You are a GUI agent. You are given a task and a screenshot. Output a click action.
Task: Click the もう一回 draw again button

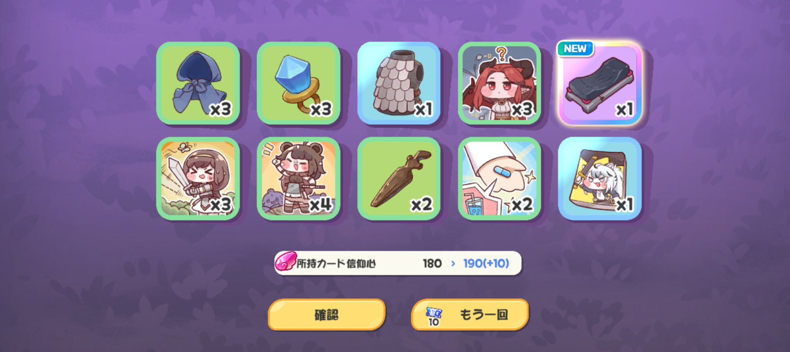(x=470, y=314)
